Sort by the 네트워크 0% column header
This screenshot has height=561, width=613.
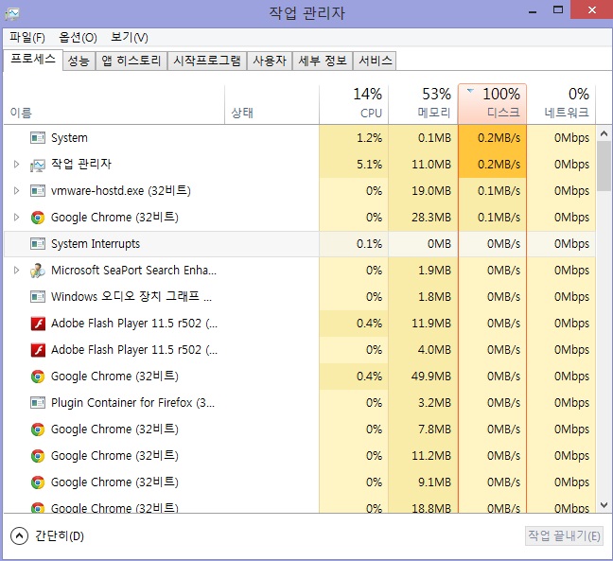click(561, 104)
